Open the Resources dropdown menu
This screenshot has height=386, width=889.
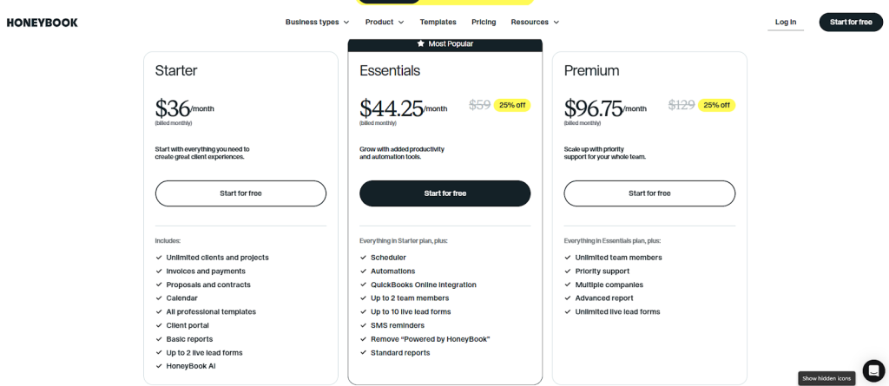(535, 22)
